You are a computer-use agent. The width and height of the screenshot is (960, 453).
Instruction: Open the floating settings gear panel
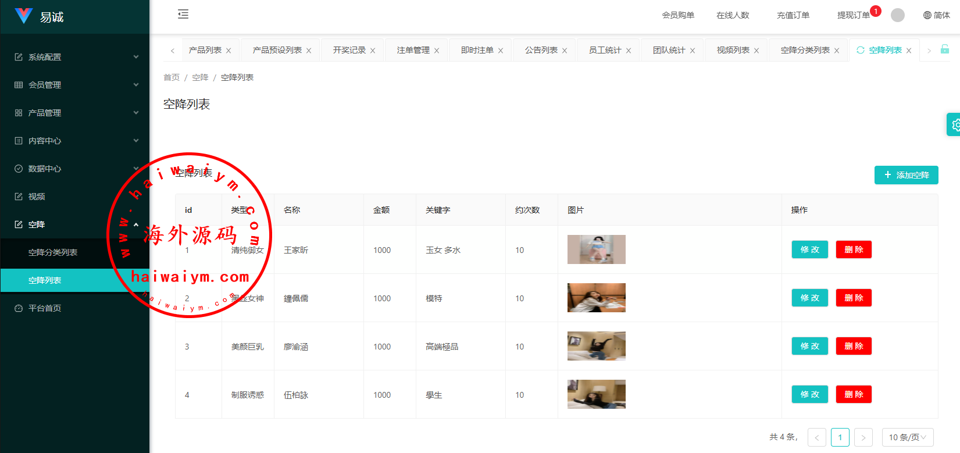955,124
